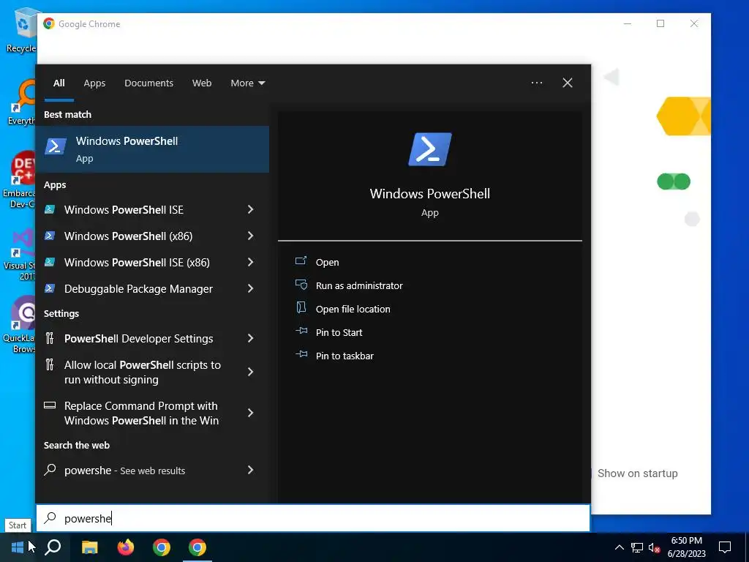749x562 pixels.
Task: Expand 'powershe' web results arrow
Action: [x=250, y=470]
